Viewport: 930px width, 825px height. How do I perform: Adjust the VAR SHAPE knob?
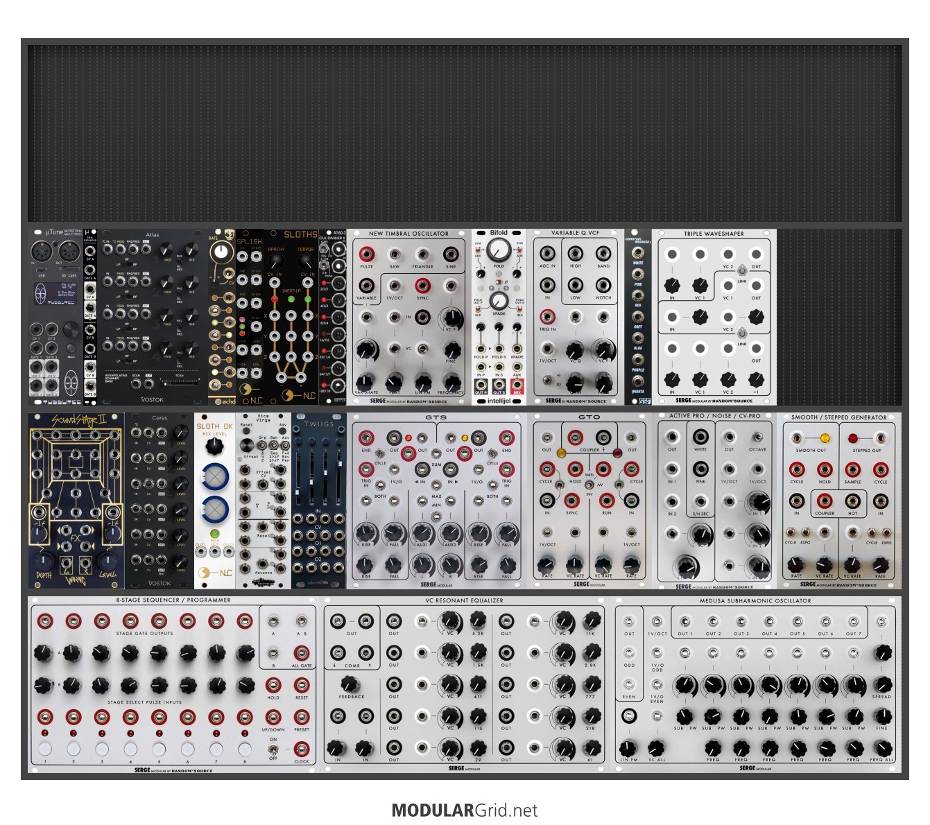[x=366, y=381]
